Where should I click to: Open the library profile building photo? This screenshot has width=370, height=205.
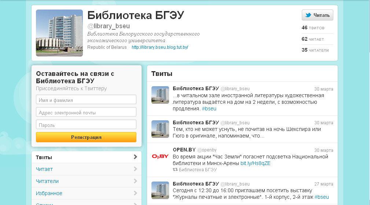click(x=59, y=33)
